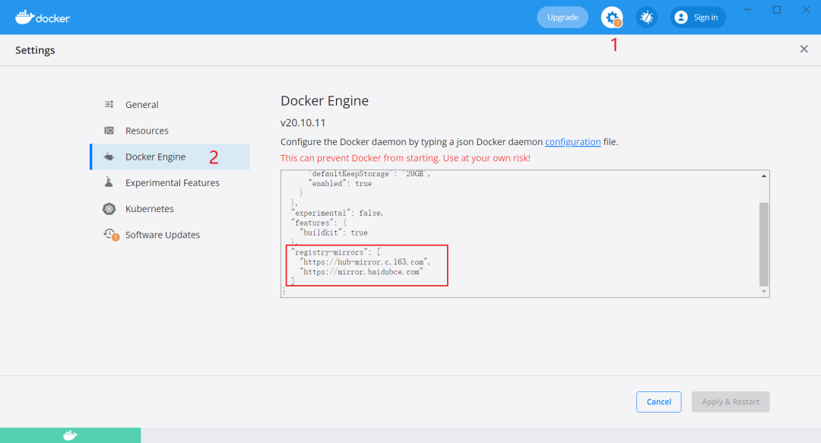Open the Experimental Features tab
This screenshot has width=821, height=443.
170,183
